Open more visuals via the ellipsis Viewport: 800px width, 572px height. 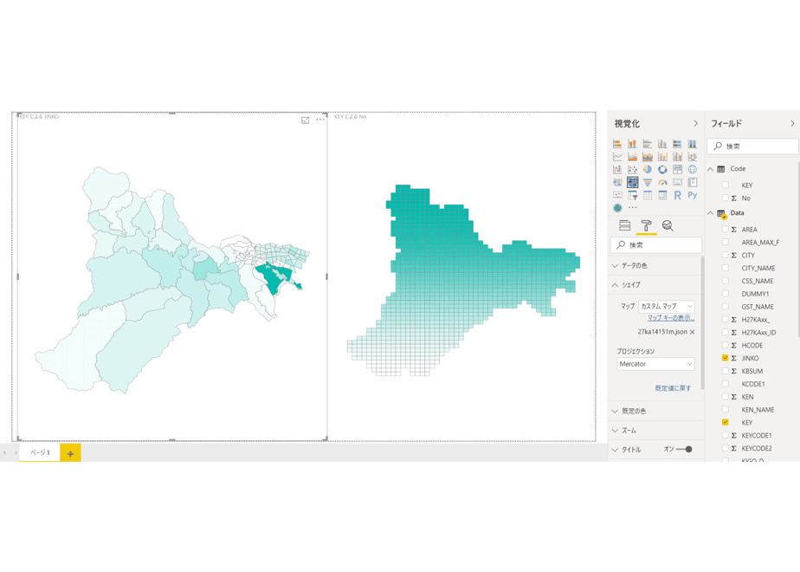[x=633, y=208]
